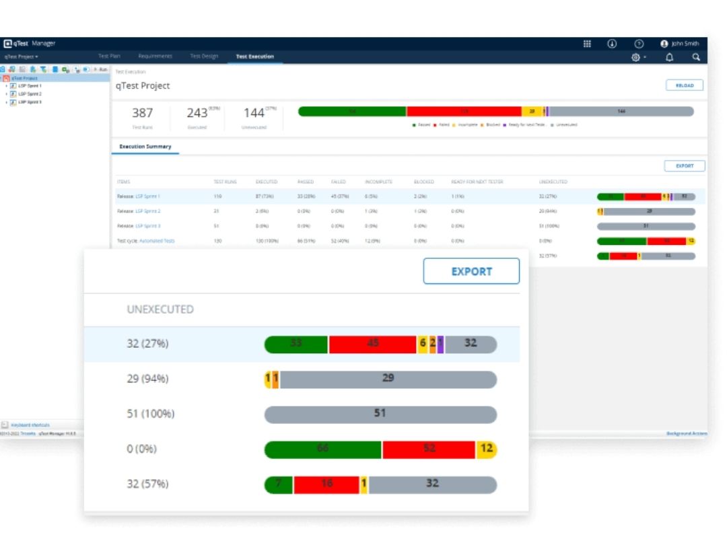Click the green square toolbar icon

(65, 69)
